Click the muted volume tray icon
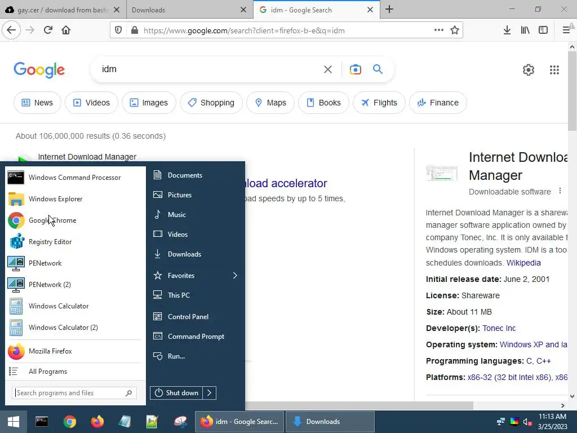The height and width of the screenshot is (433, 577). click(527, 422)
